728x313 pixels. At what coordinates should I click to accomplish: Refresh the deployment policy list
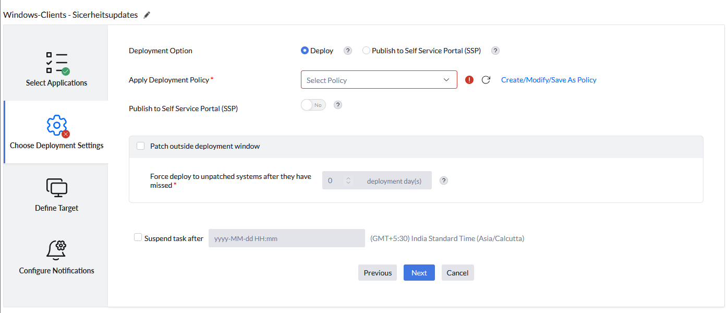click(x=486, y=80)
